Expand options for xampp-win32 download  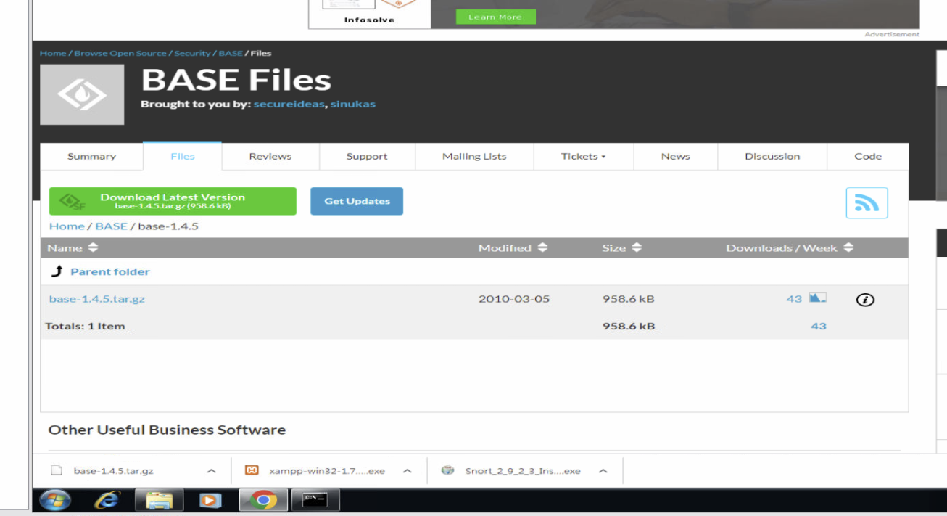pyautogui.click(x=407, y=471)
